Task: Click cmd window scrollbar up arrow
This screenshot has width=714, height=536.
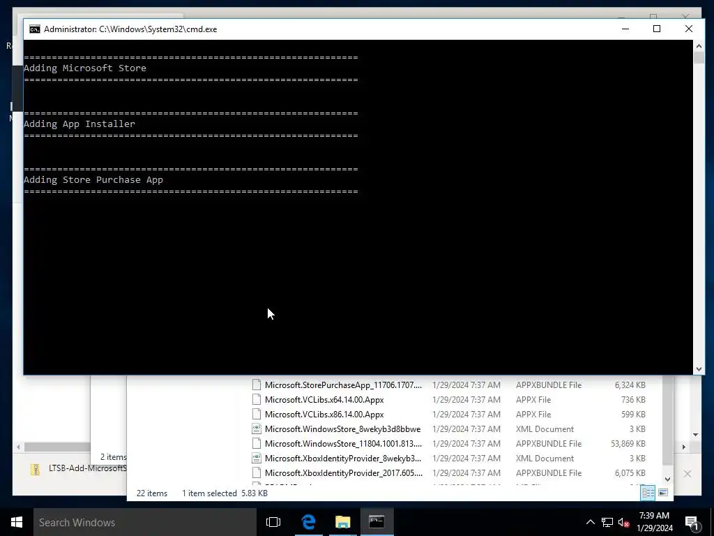Action: pos(699,45)
